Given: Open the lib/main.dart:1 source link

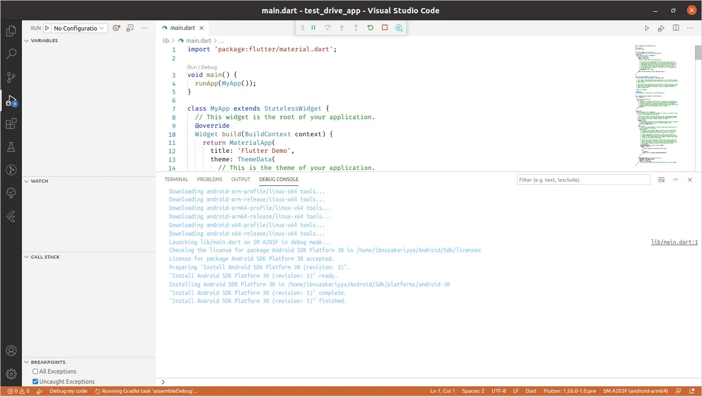Looking at the screenshot, I should coord(674,242).
